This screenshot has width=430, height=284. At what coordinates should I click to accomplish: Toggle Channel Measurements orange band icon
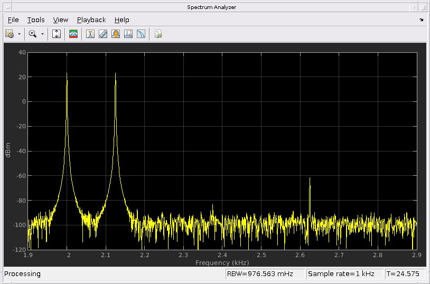(x=116, y=34)
